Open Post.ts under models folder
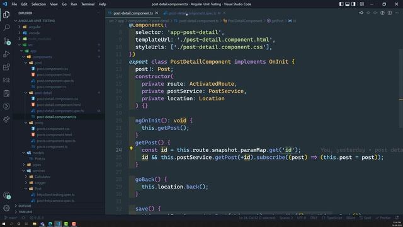This screenshot has width=403, height=227. [x=40, y=159]
